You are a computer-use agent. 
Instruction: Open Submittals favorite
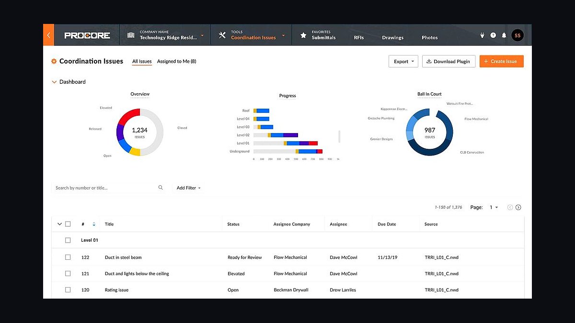[323, 38]
